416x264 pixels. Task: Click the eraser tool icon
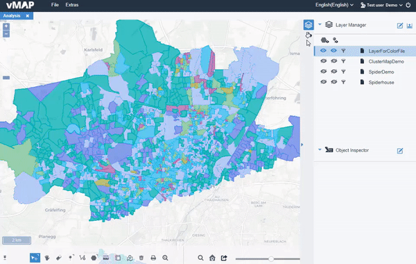[x=59, y=258]
